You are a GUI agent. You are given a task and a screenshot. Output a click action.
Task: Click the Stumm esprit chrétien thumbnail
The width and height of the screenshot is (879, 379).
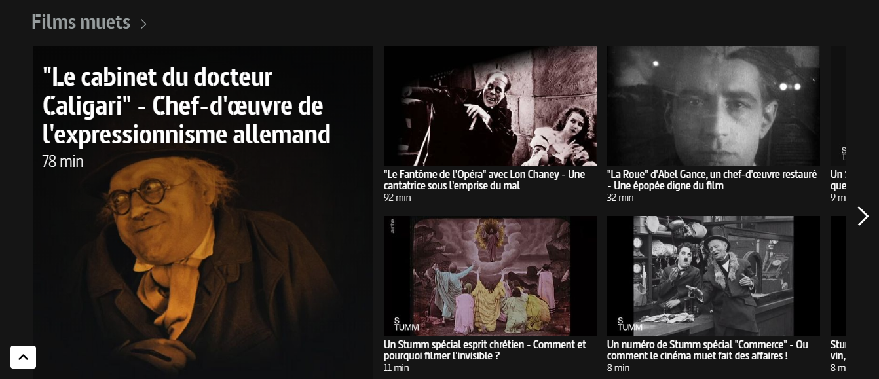(490, 276)
